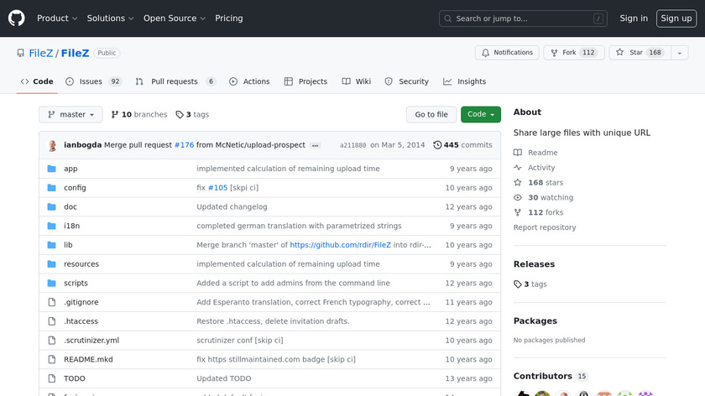
Task: Open Notifications for this repository
Action: [x=507, y=53]
